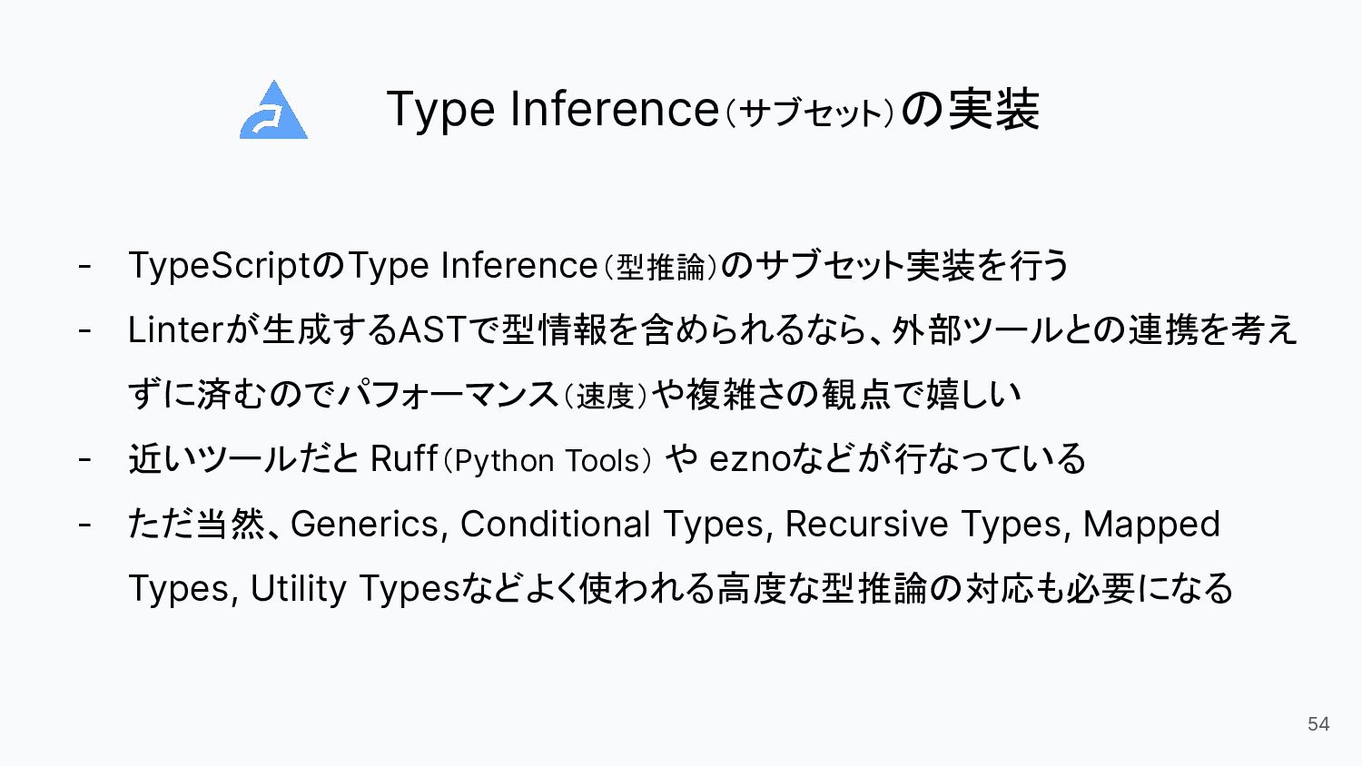Viewport: 1362px width, 766px height.
Task: Click the word AST in second bullet
Action: pos(433,329)
